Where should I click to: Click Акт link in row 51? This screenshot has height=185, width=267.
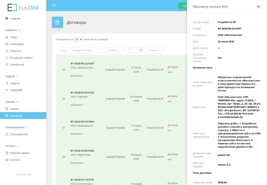170,130
